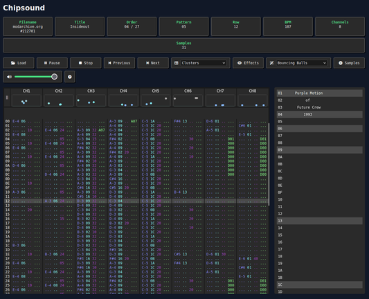Click row number 00 in pattern
The height and width of the screenshot is (299, 369).
pyautogui.click(x=8, y=121)
